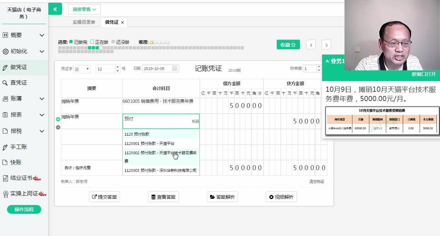This screenshot has height=236, width=440.
Task: Click the 提交答案 submit answer button
Action: 104,197
